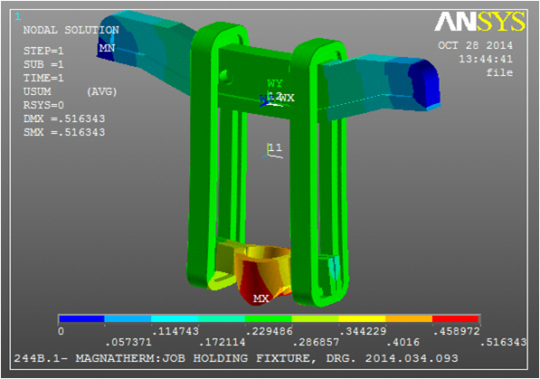Image resolution: width=540 pixels, height=379 pixels.
Task: Click the window number 1 label
Action: [18, 16]
